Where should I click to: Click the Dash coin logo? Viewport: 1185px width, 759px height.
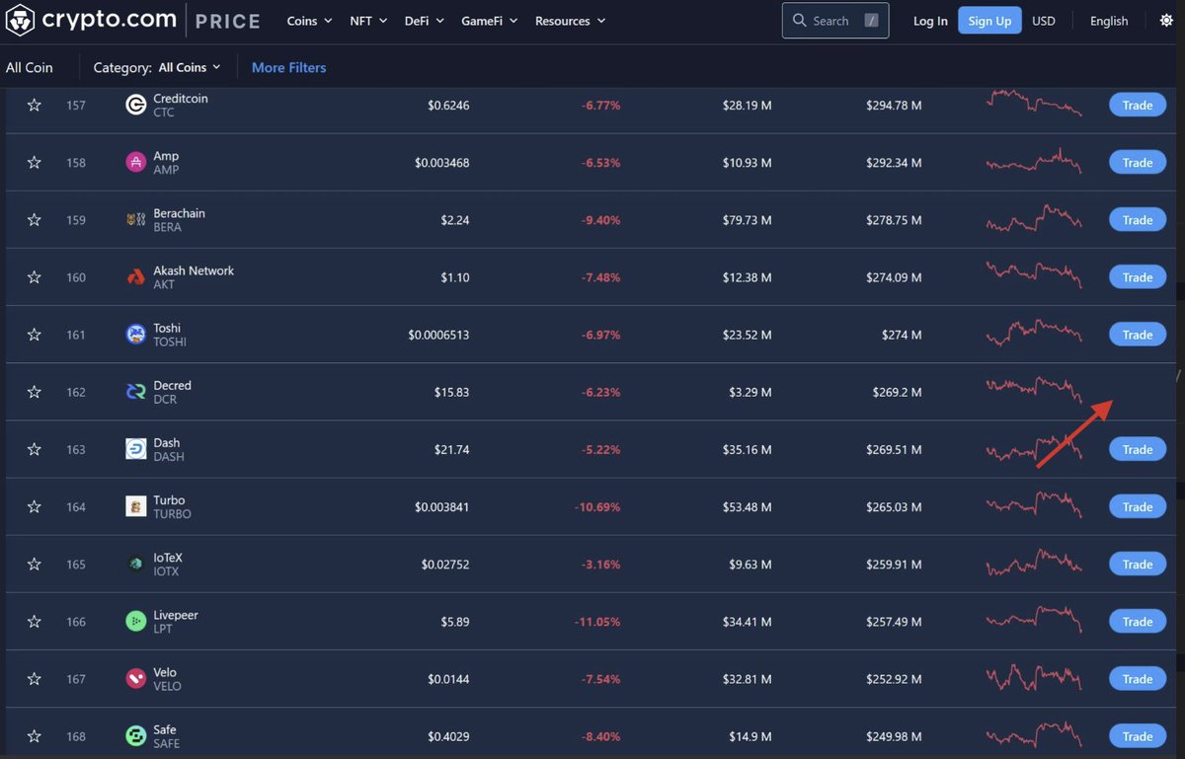[136, 448]
